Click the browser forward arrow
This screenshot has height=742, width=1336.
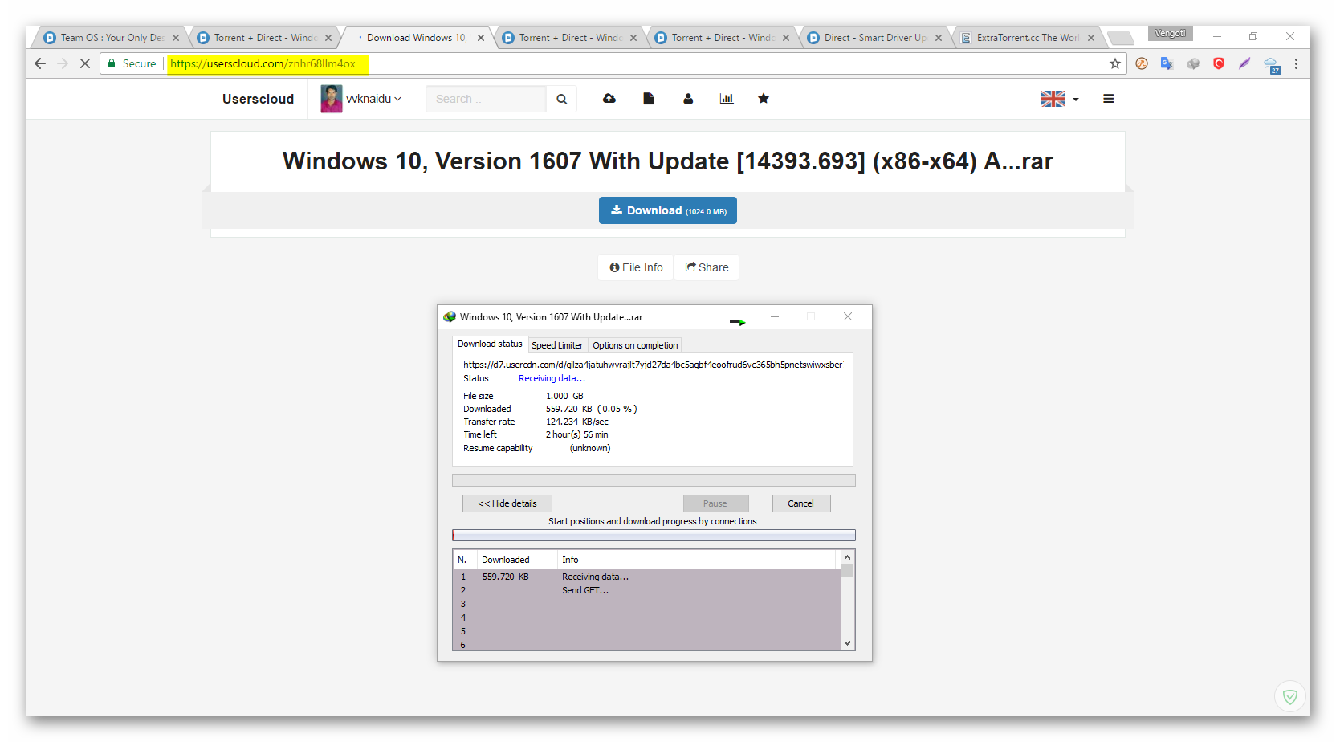[x=63, y=63]
